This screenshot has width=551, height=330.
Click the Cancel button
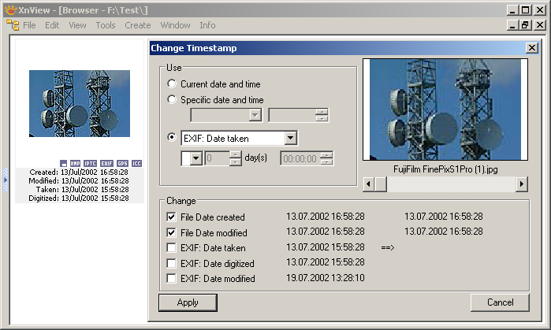(x=500, y=302)
